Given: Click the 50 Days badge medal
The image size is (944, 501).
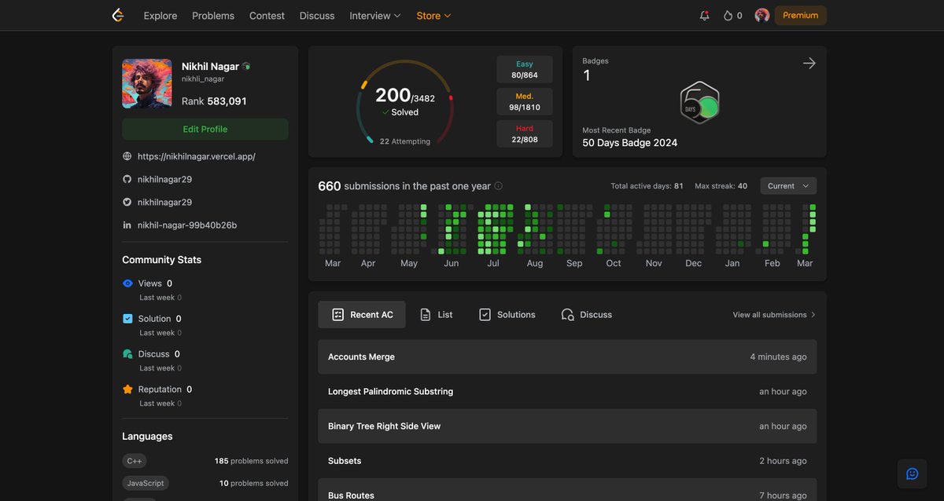Looking at the screenshot, I should coord(699,103).
